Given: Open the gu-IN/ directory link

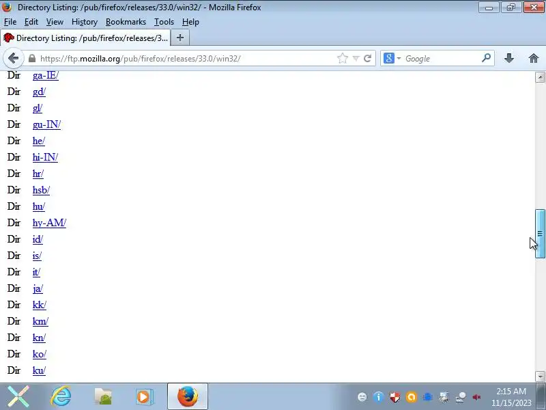Looking at the screenshot, I should [46, 124].
